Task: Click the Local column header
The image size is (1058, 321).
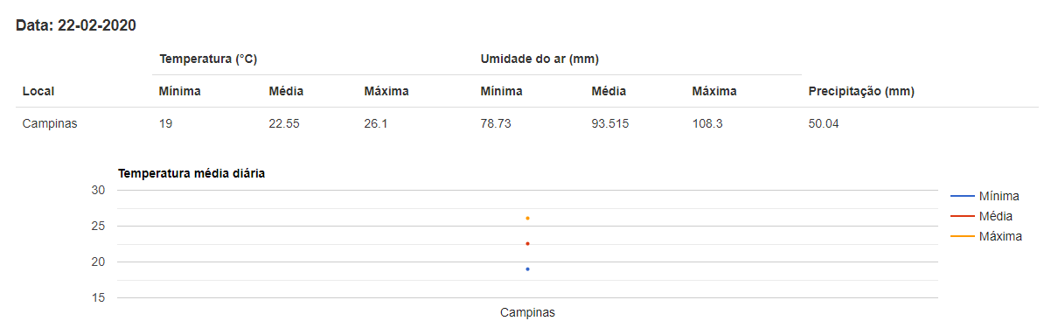Action: (x=38, y=91)
